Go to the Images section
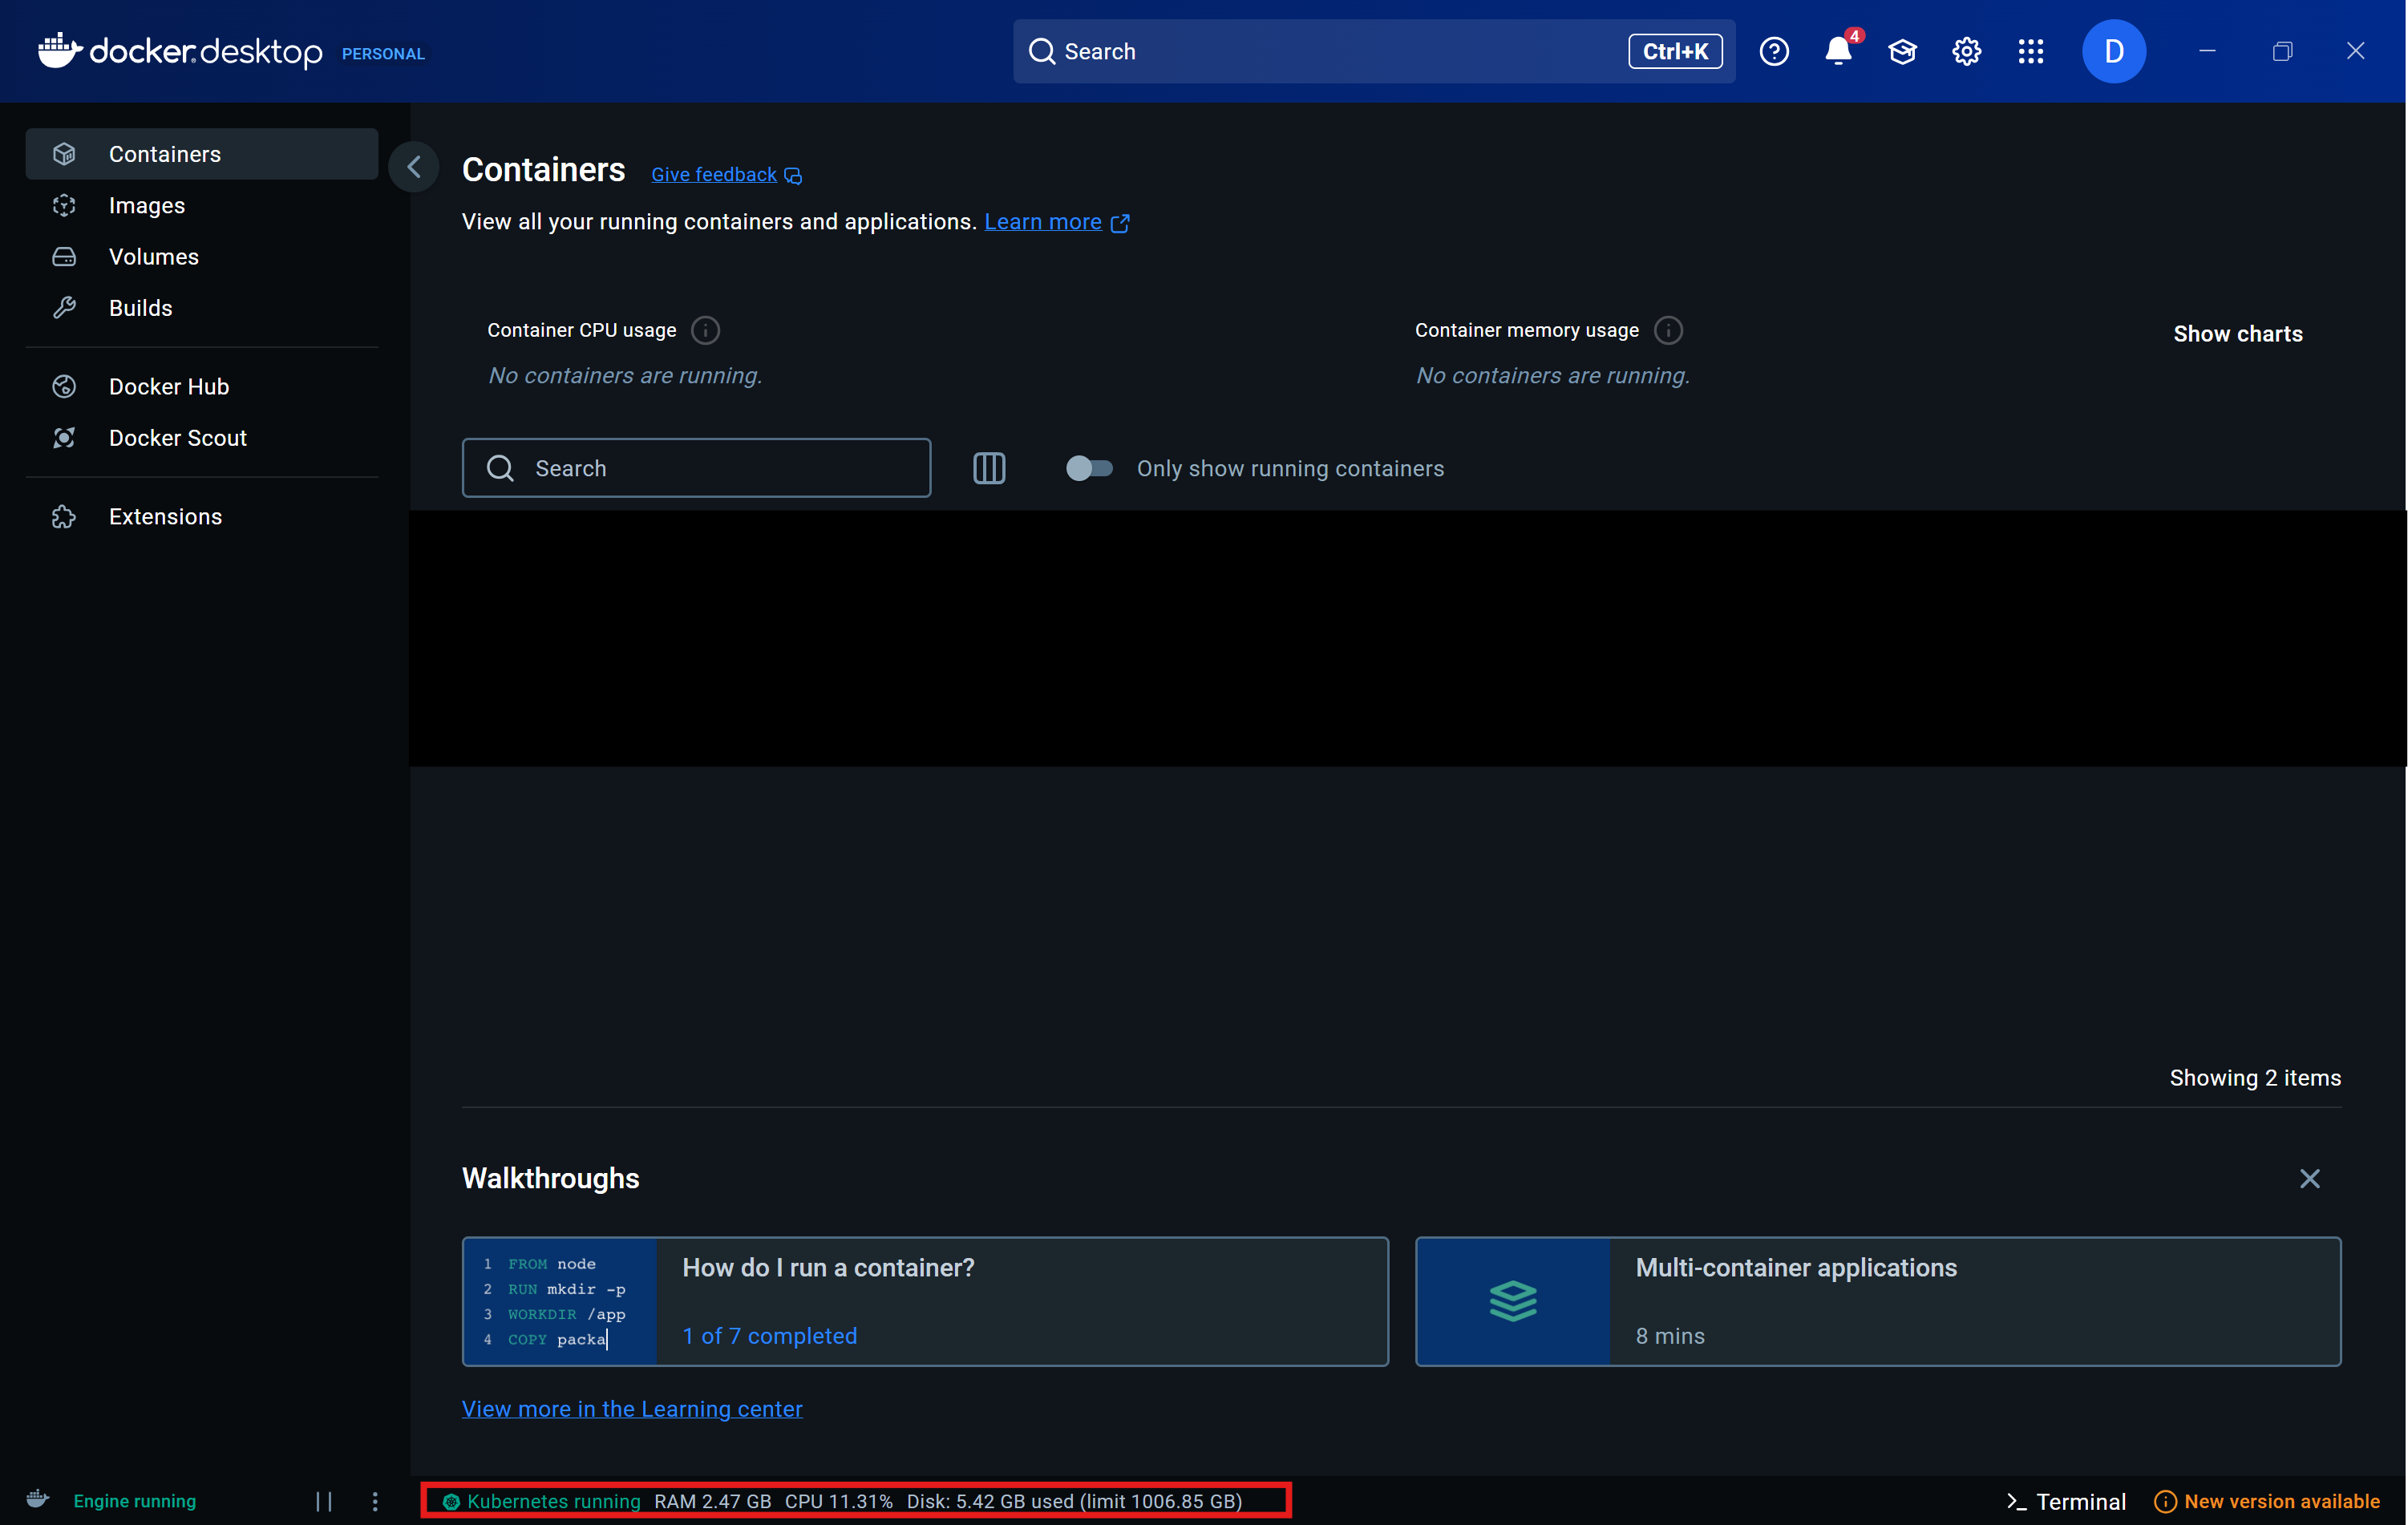Viewport: 2408px width, 1525px height. click(x=147, y=205)
